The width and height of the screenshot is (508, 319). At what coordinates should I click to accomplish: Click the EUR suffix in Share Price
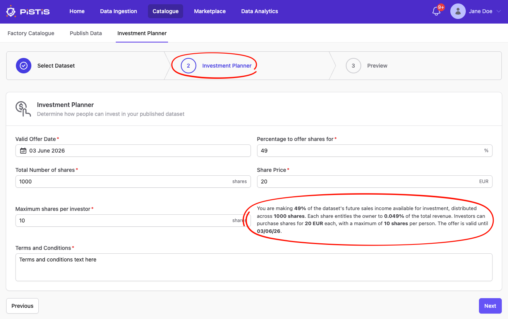click(x=484, y=182)
